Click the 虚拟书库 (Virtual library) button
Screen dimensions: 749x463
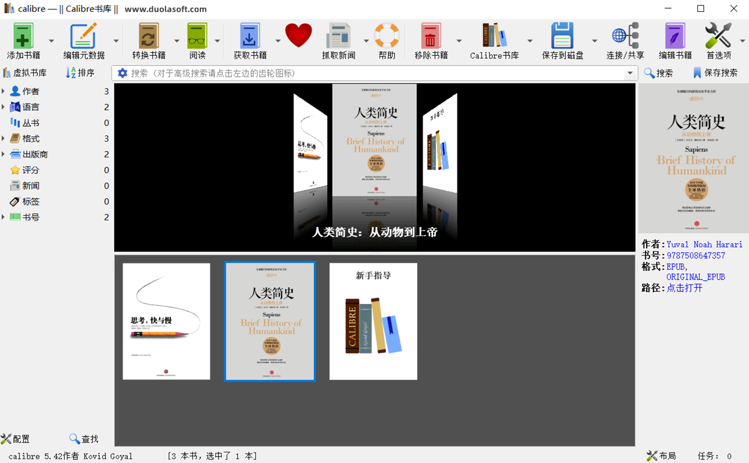tap(25, 73)
